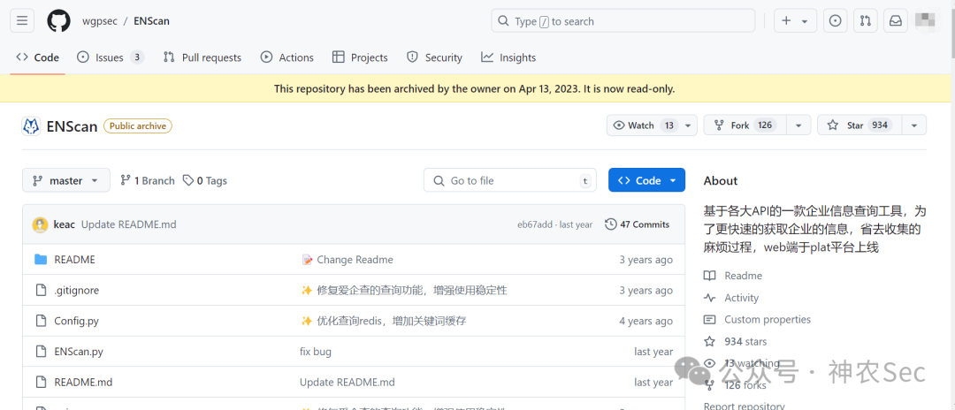Open the hamburger navigation menu
The height and width of the screenshot is (410, 955).
click(x=22, y=20)
